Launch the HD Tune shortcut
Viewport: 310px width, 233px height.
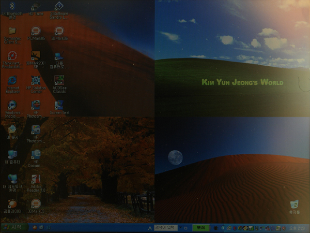pyautogui.click(x=36, y=8)
